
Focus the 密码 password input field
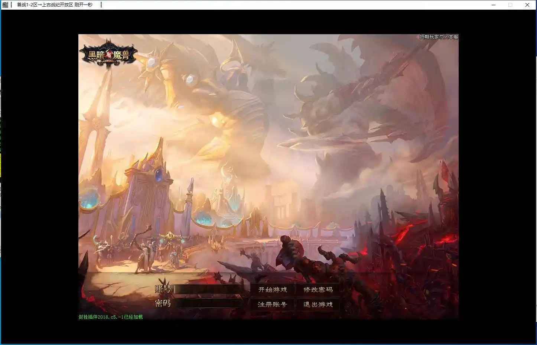point(209,303)
